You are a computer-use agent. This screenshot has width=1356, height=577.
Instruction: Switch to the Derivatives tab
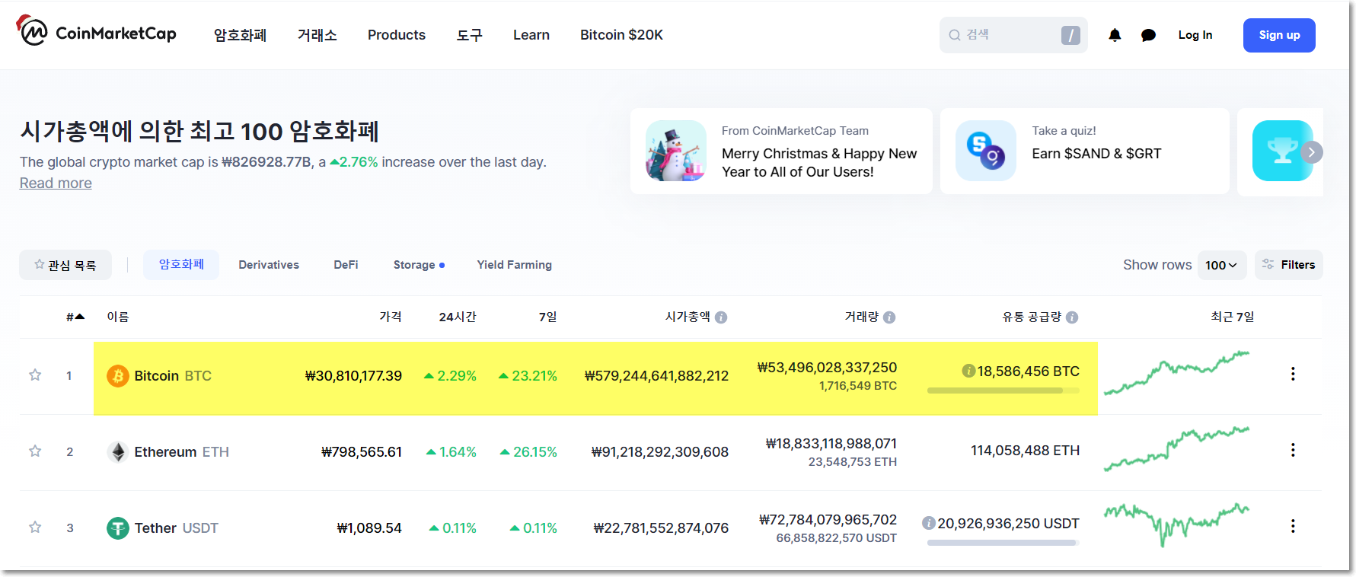click(x=269, y=265)
